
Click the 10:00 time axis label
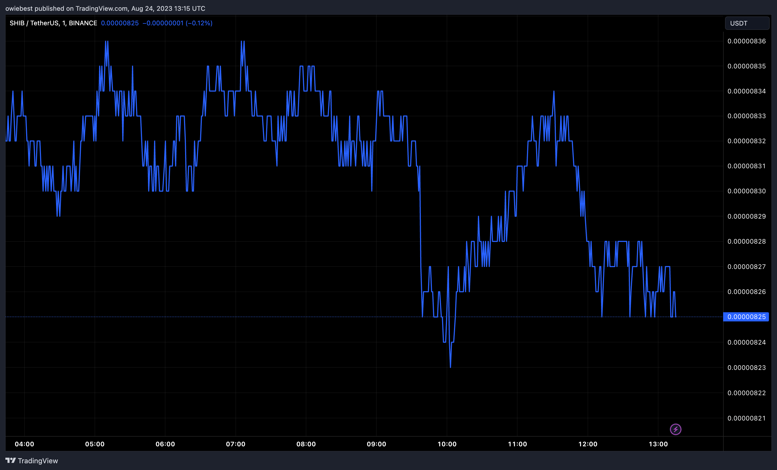[x=447, y=444]
